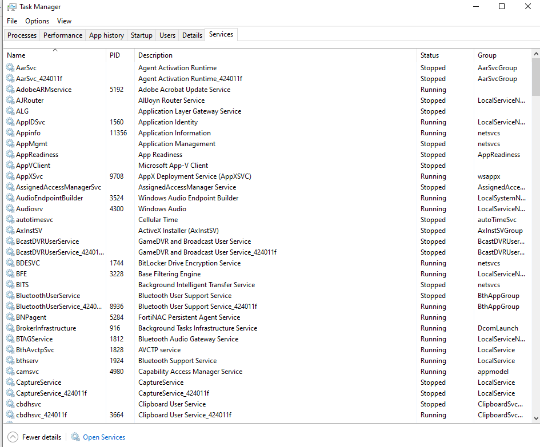Click the scrollbar up arrow

pyautogui.click(x=536, y=54)
